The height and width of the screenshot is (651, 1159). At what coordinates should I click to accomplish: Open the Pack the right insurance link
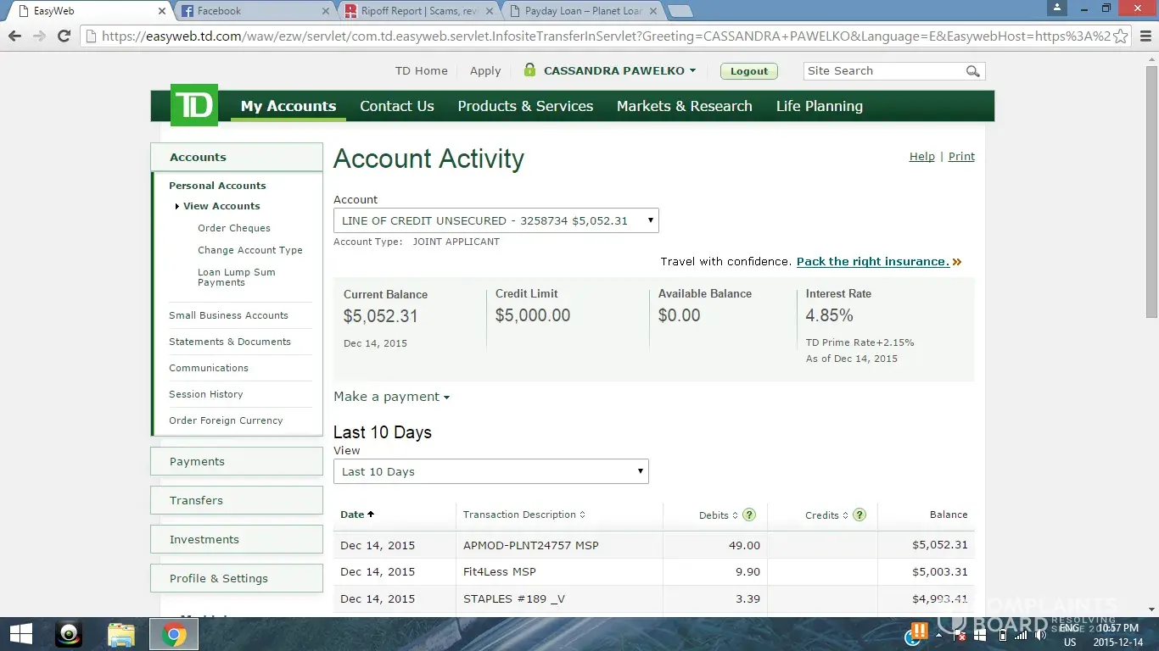(x=872, y=262)
